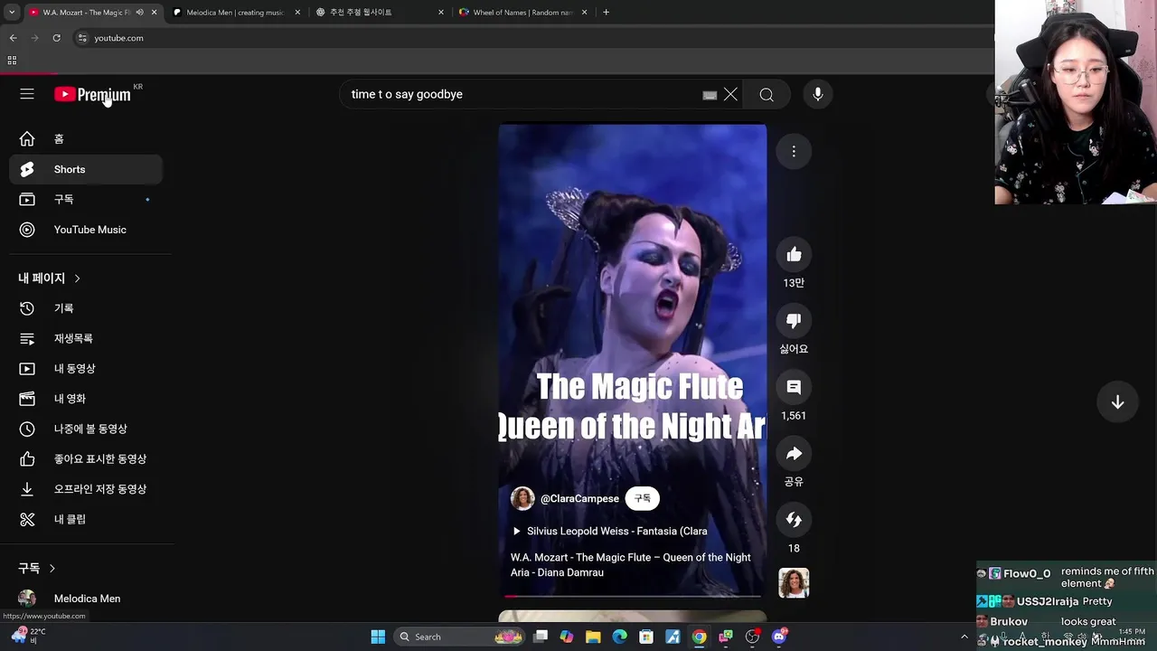Share the Short (공유)
The height and width of the screenshot is (651, 1157).
point(794,454)
